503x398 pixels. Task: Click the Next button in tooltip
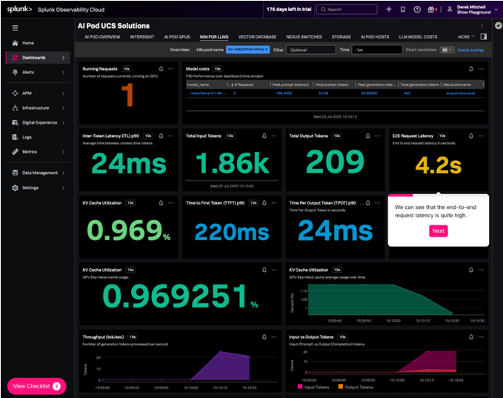pos(439,230)
